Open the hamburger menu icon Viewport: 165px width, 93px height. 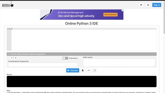(x=148, y=5)
